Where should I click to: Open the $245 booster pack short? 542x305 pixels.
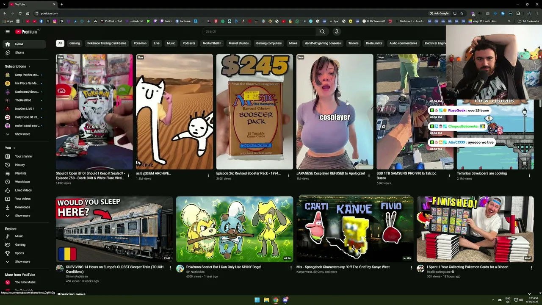[x=254, y=112]
